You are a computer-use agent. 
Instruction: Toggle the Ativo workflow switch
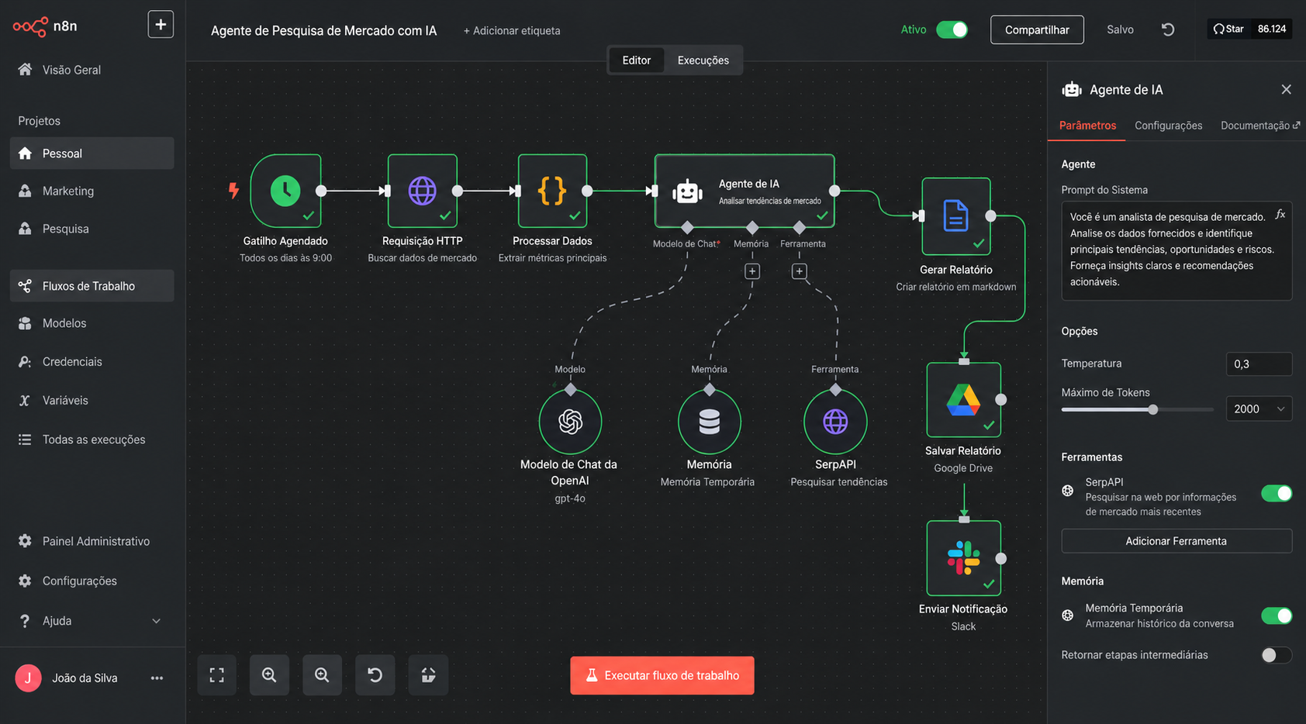(x=952, y=29)
